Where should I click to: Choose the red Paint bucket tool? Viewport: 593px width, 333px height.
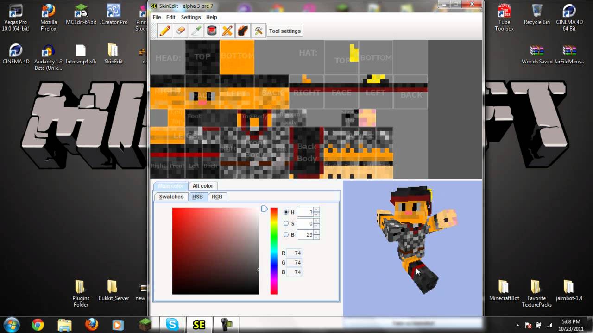pyautogui.click(x=212, y=31)
